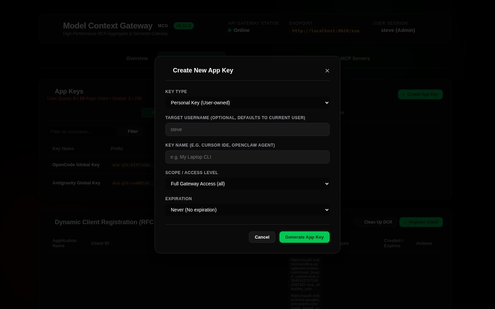Click Generate App Key

click(x=305, y=237)
